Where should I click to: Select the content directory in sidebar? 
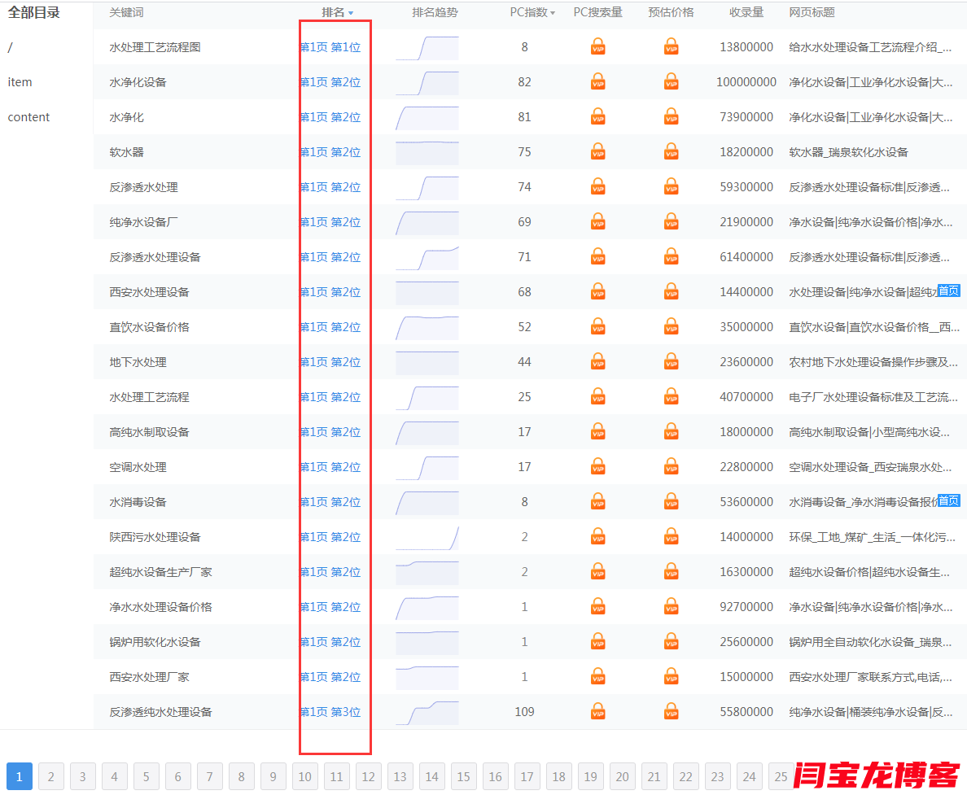pyautogui.click(x=28, y=117)
